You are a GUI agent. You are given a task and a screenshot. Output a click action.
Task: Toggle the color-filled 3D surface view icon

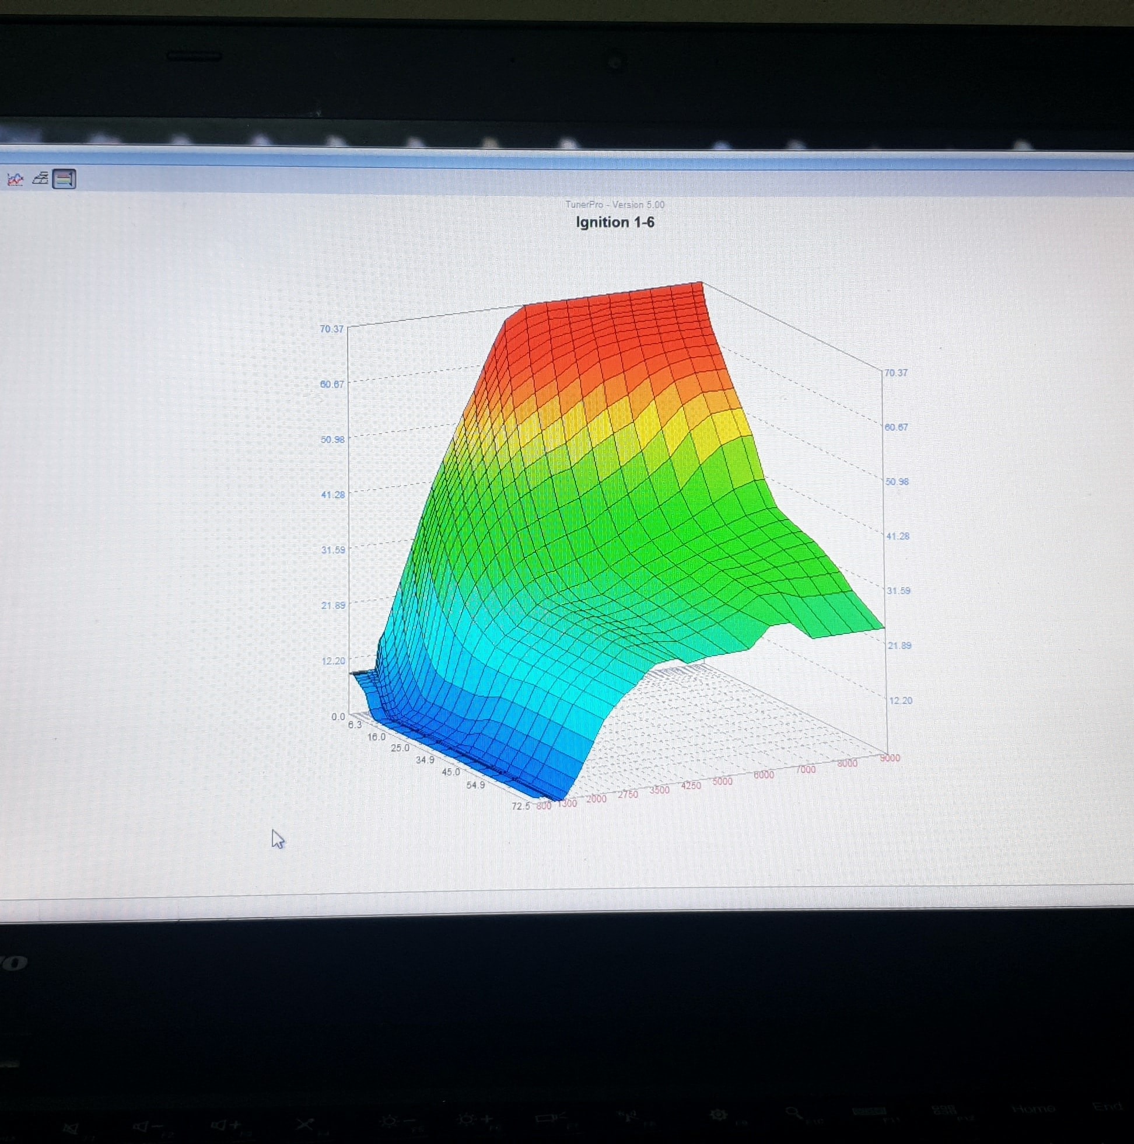(64, 179)
